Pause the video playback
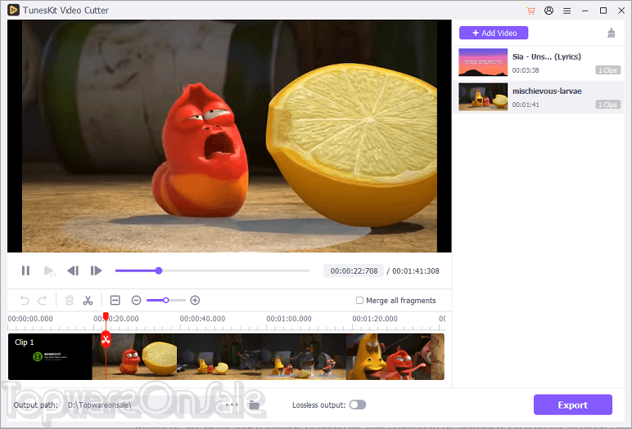This screenshot has width=632, height=429. coord(26,270)
